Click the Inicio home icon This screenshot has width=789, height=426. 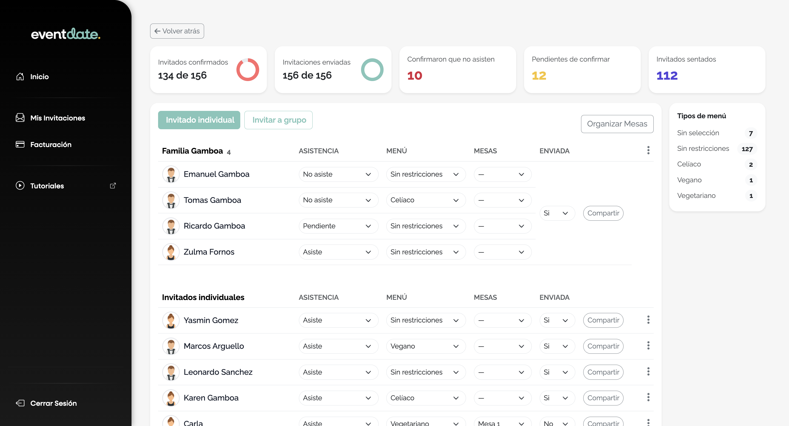click(x=20, y=76)
